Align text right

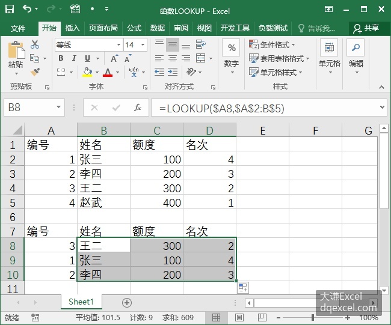[186, 58]
